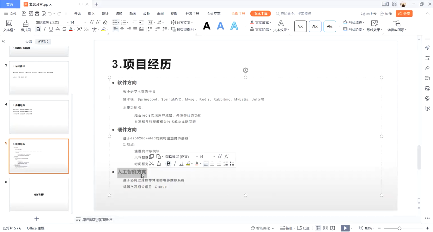Click the Format Painter (格式刷) icon
This screenshot has width=433, height=232.
[x=26, y=26]
